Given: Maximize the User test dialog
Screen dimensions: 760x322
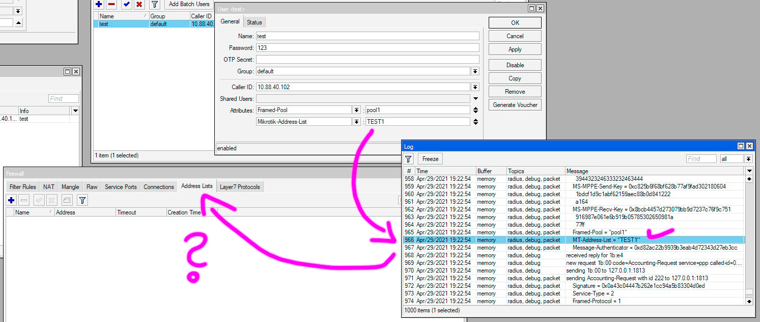Looking at the screenshot, I should point(531,9).
